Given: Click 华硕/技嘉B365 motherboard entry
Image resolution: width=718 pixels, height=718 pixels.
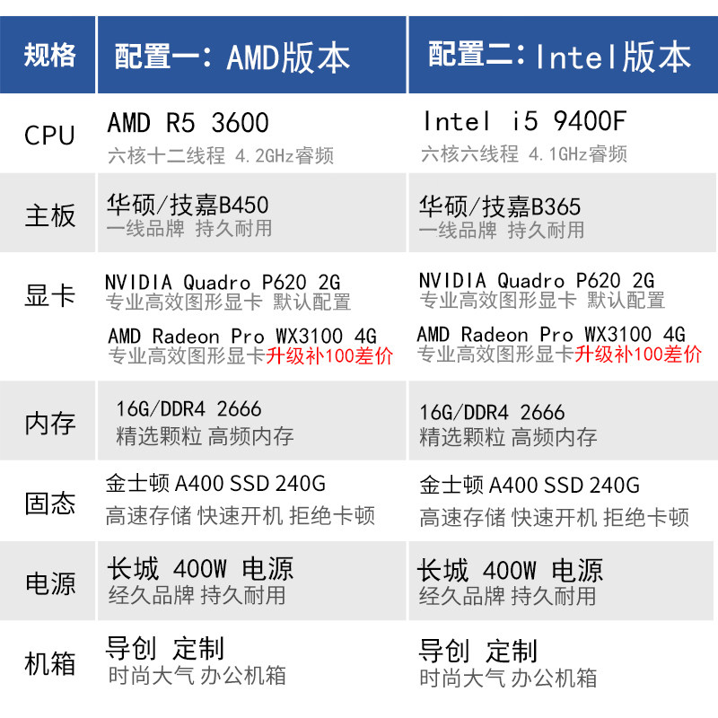Looking at the screenshot, I should click(x=500, y=206).
